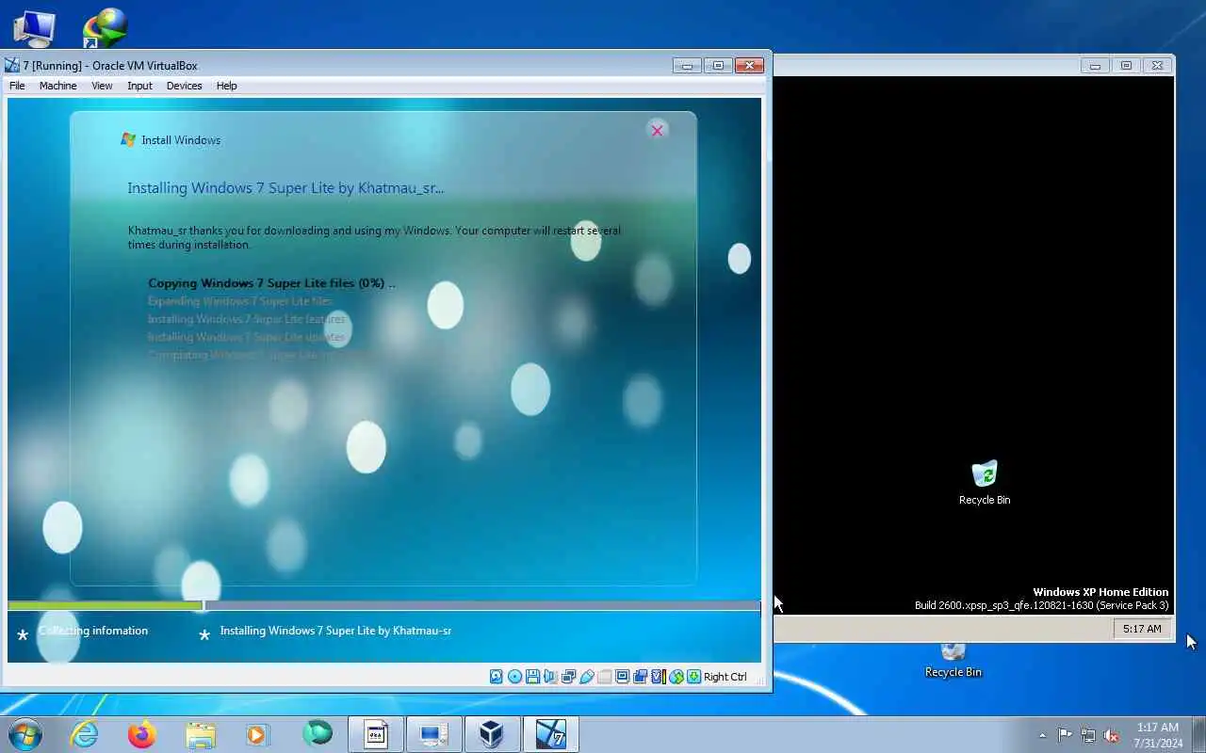Viewport: 1206px width, 753px height.
Task: Click the Windows flag icon beside Install Windows title
Action: tap(129, 140)
